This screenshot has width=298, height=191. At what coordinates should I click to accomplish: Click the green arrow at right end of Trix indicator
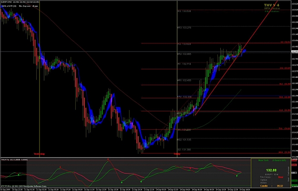[237, 176]
